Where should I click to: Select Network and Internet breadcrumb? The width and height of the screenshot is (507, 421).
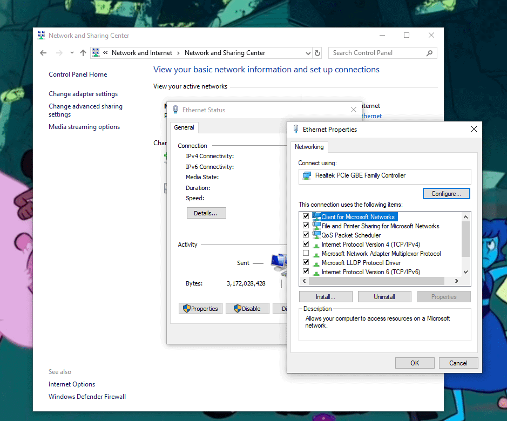pos(142,53)
